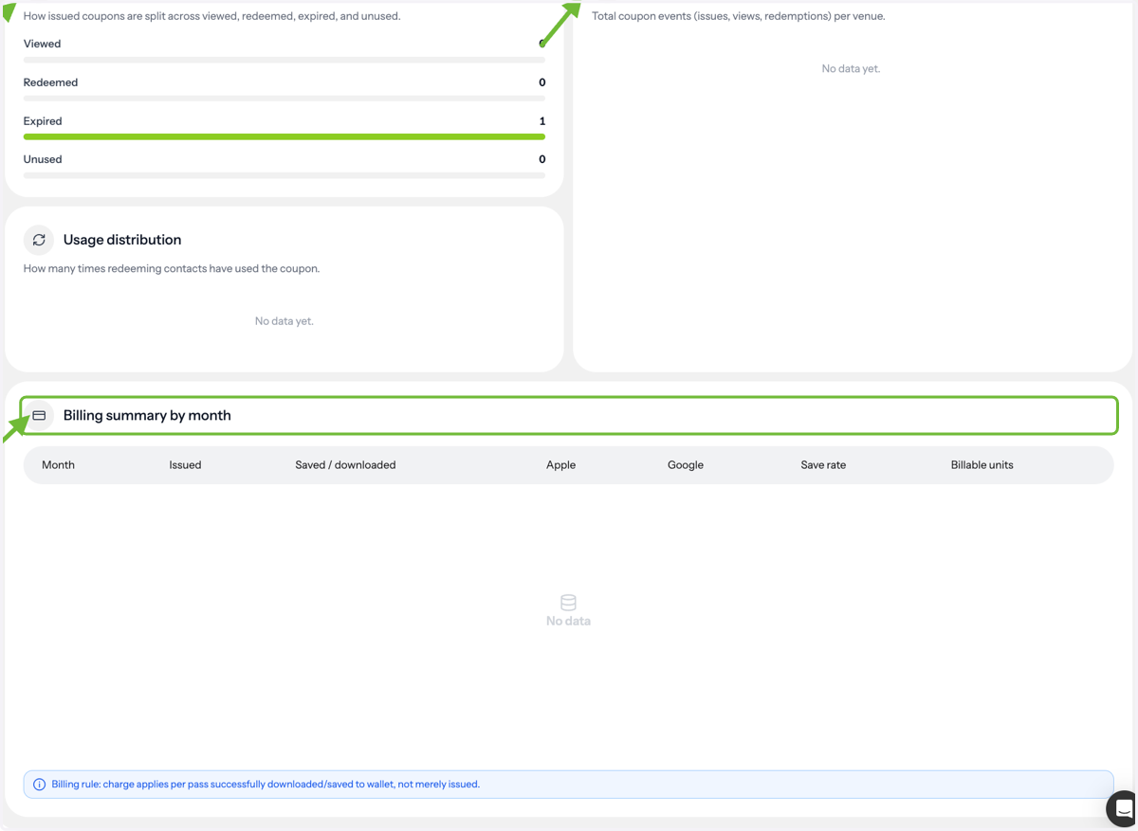The image size is (1138, 831).
Task: Click the Redeemed count value 0
Action: click(542, 82)
